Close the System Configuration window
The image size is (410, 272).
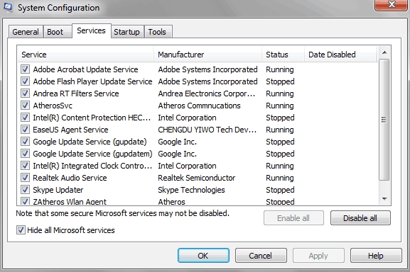392,5
